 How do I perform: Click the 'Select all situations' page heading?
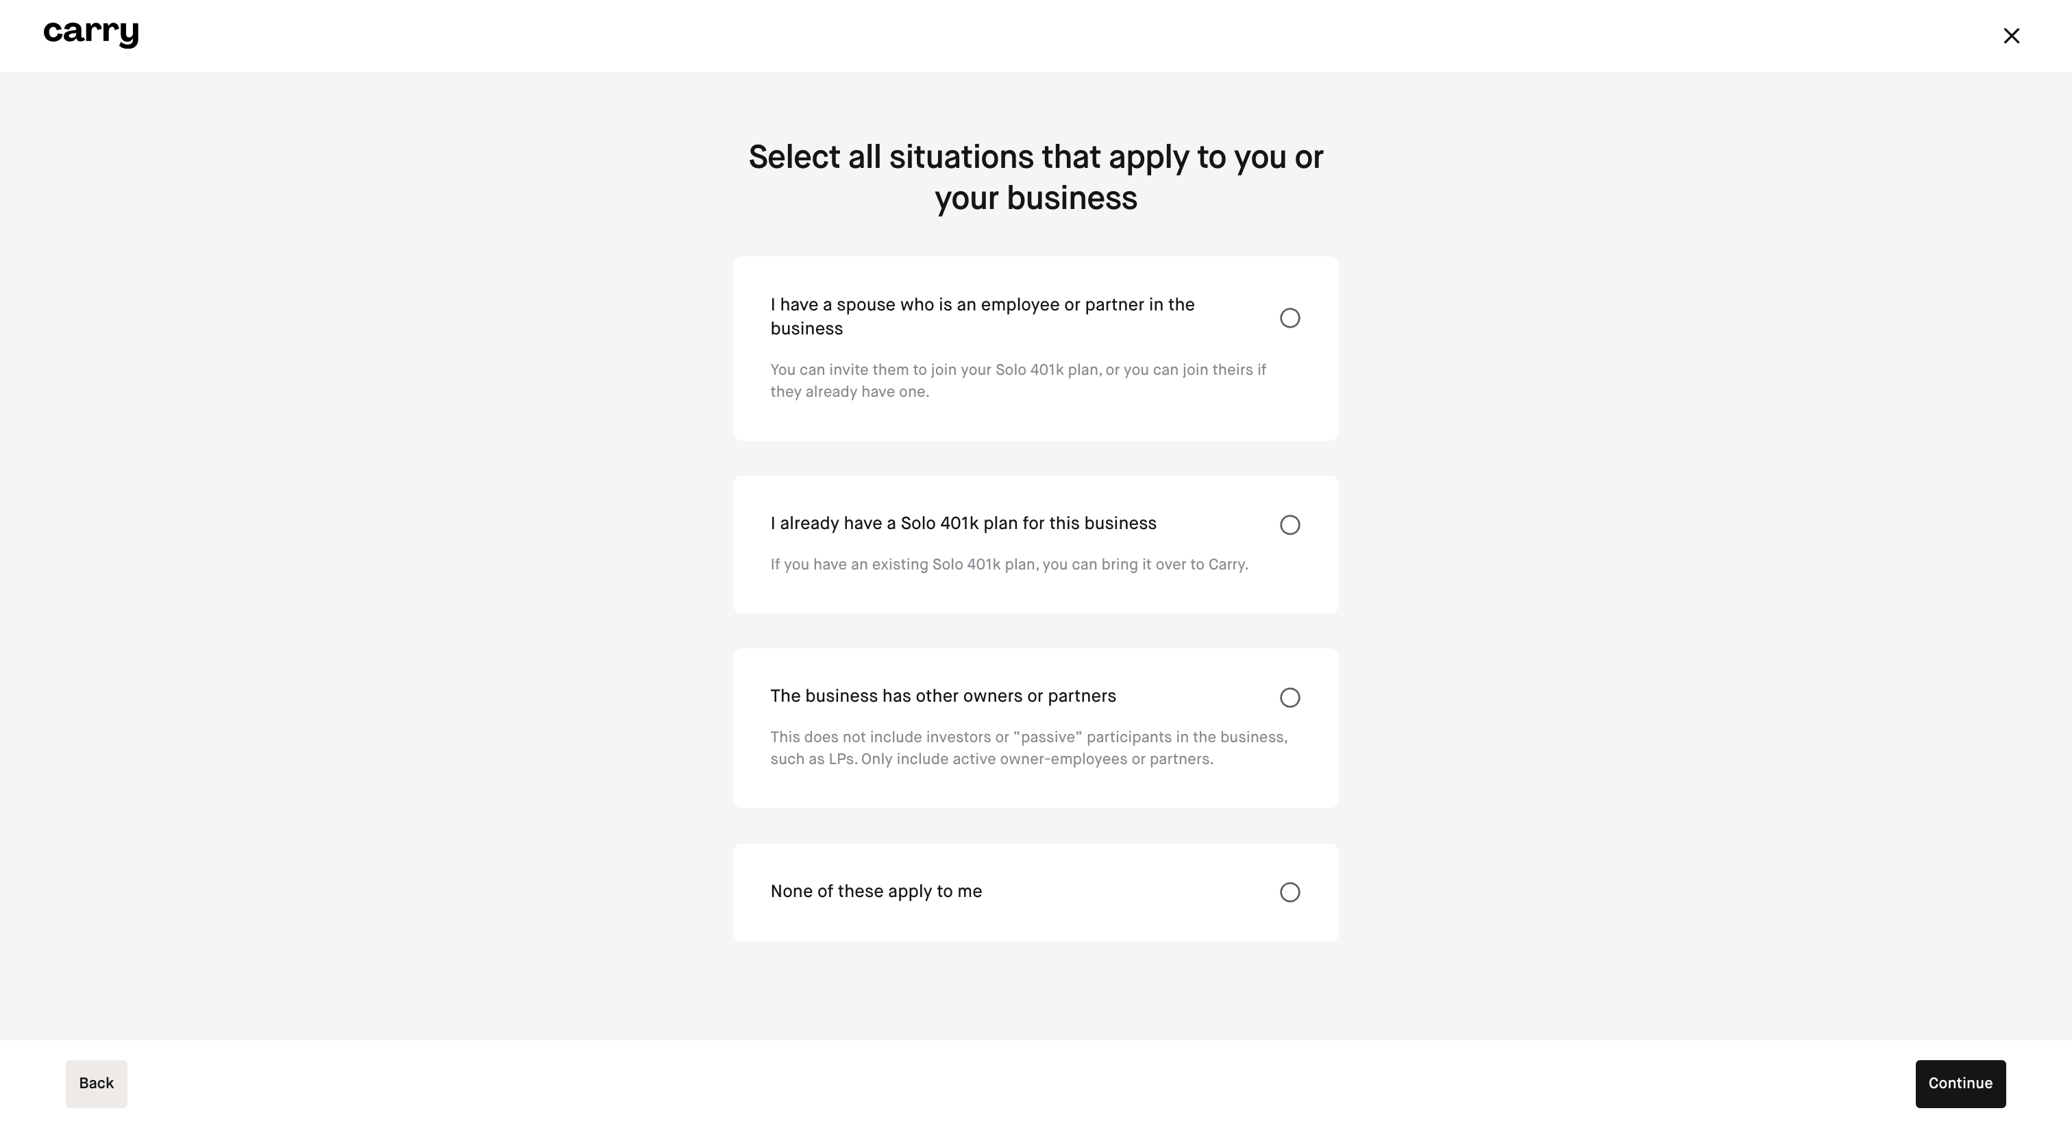[1035, 177]
